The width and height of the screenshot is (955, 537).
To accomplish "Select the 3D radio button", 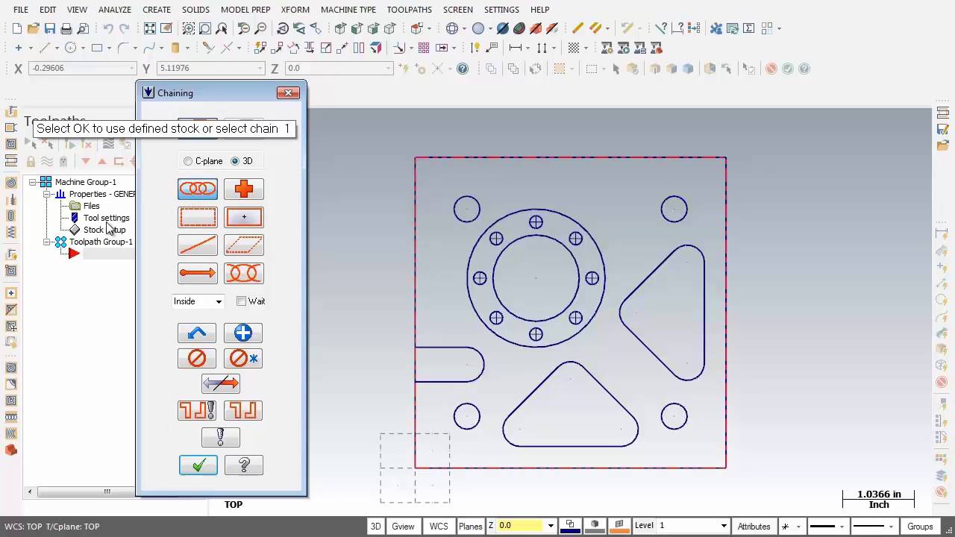I will click(x=235, y=161).
